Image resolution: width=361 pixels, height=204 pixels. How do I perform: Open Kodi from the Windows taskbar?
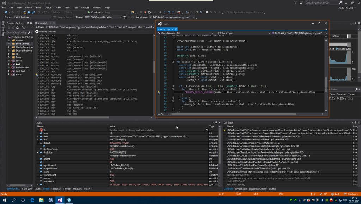point(69,200)
